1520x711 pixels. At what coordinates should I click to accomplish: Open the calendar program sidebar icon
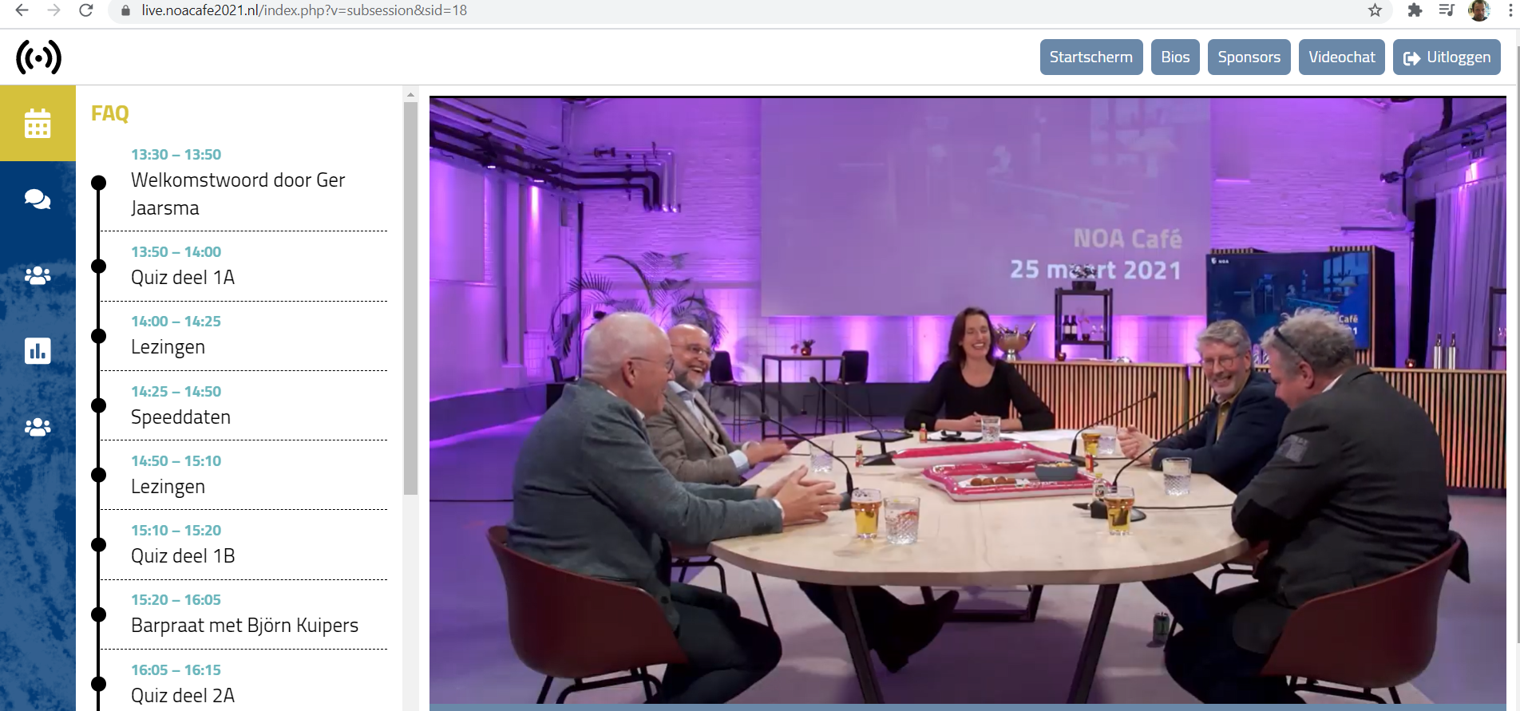click(38, 124)
